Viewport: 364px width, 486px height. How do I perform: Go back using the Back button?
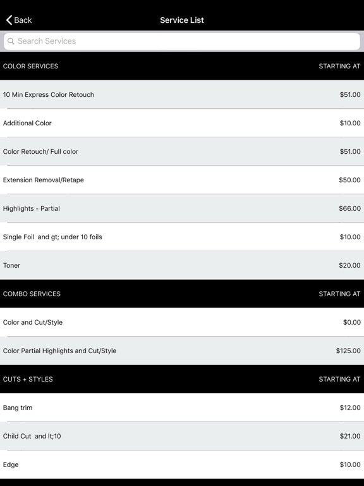19,20
